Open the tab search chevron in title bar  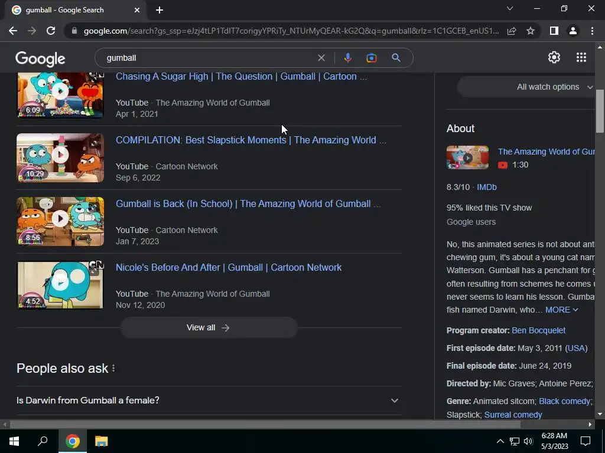point(510,8)
